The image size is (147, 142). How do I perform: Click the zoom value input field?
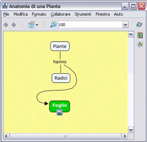[90, 25]
